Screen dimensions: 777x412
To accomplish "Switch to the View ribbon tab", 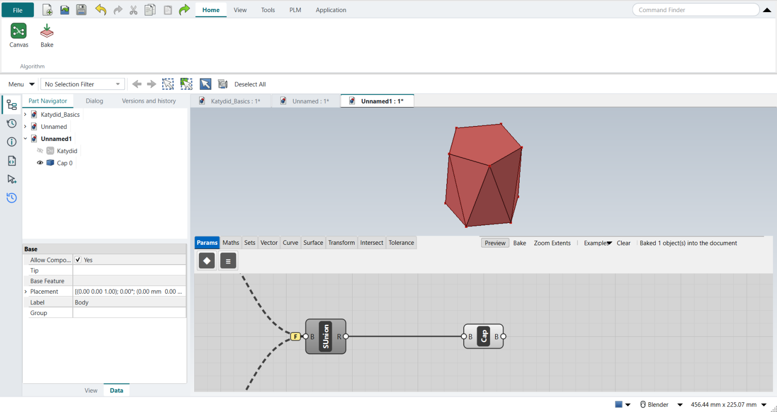I will point(240,10).
